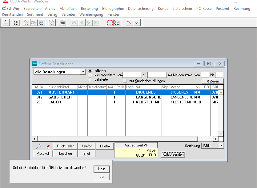257x188 pixels.
Task: Click the horizontal scrollbar left arrow
Action: (34, 139)
